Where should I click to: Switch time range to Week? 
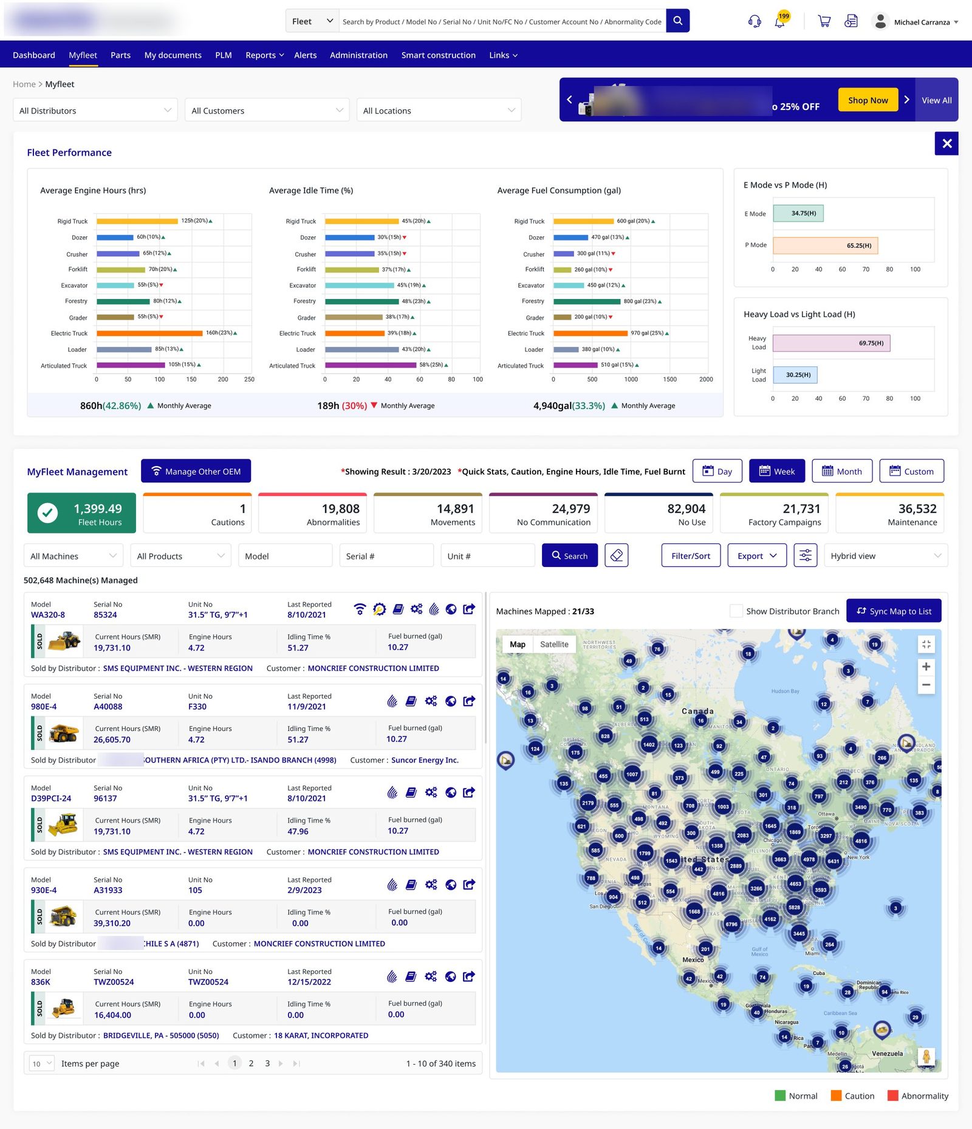pyautogui.click(x=777, y=471)
